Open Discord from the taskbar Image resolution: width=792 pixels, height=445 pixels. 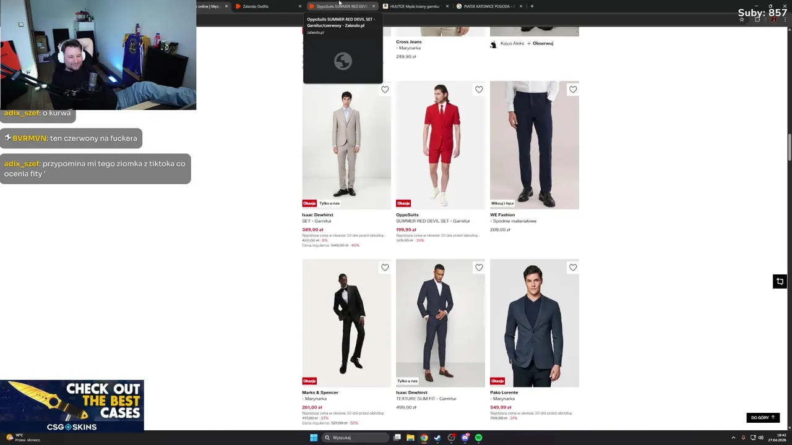point(465,438)
